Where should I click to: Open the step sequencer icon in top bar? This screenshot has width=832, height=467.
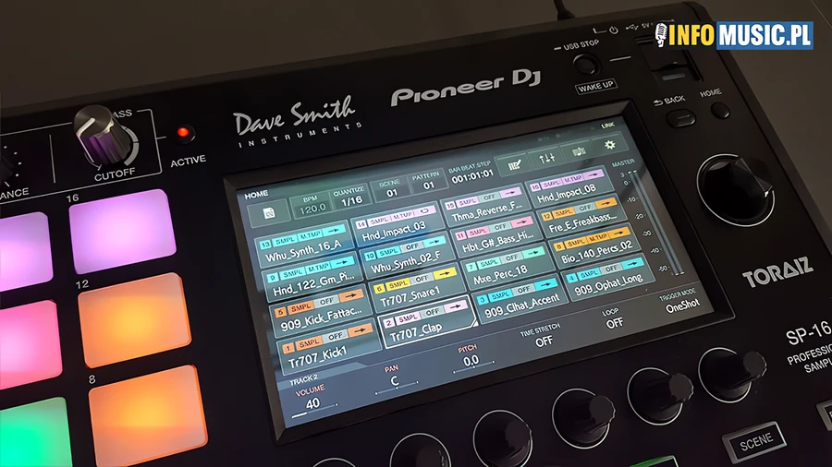tap(514, 164)
